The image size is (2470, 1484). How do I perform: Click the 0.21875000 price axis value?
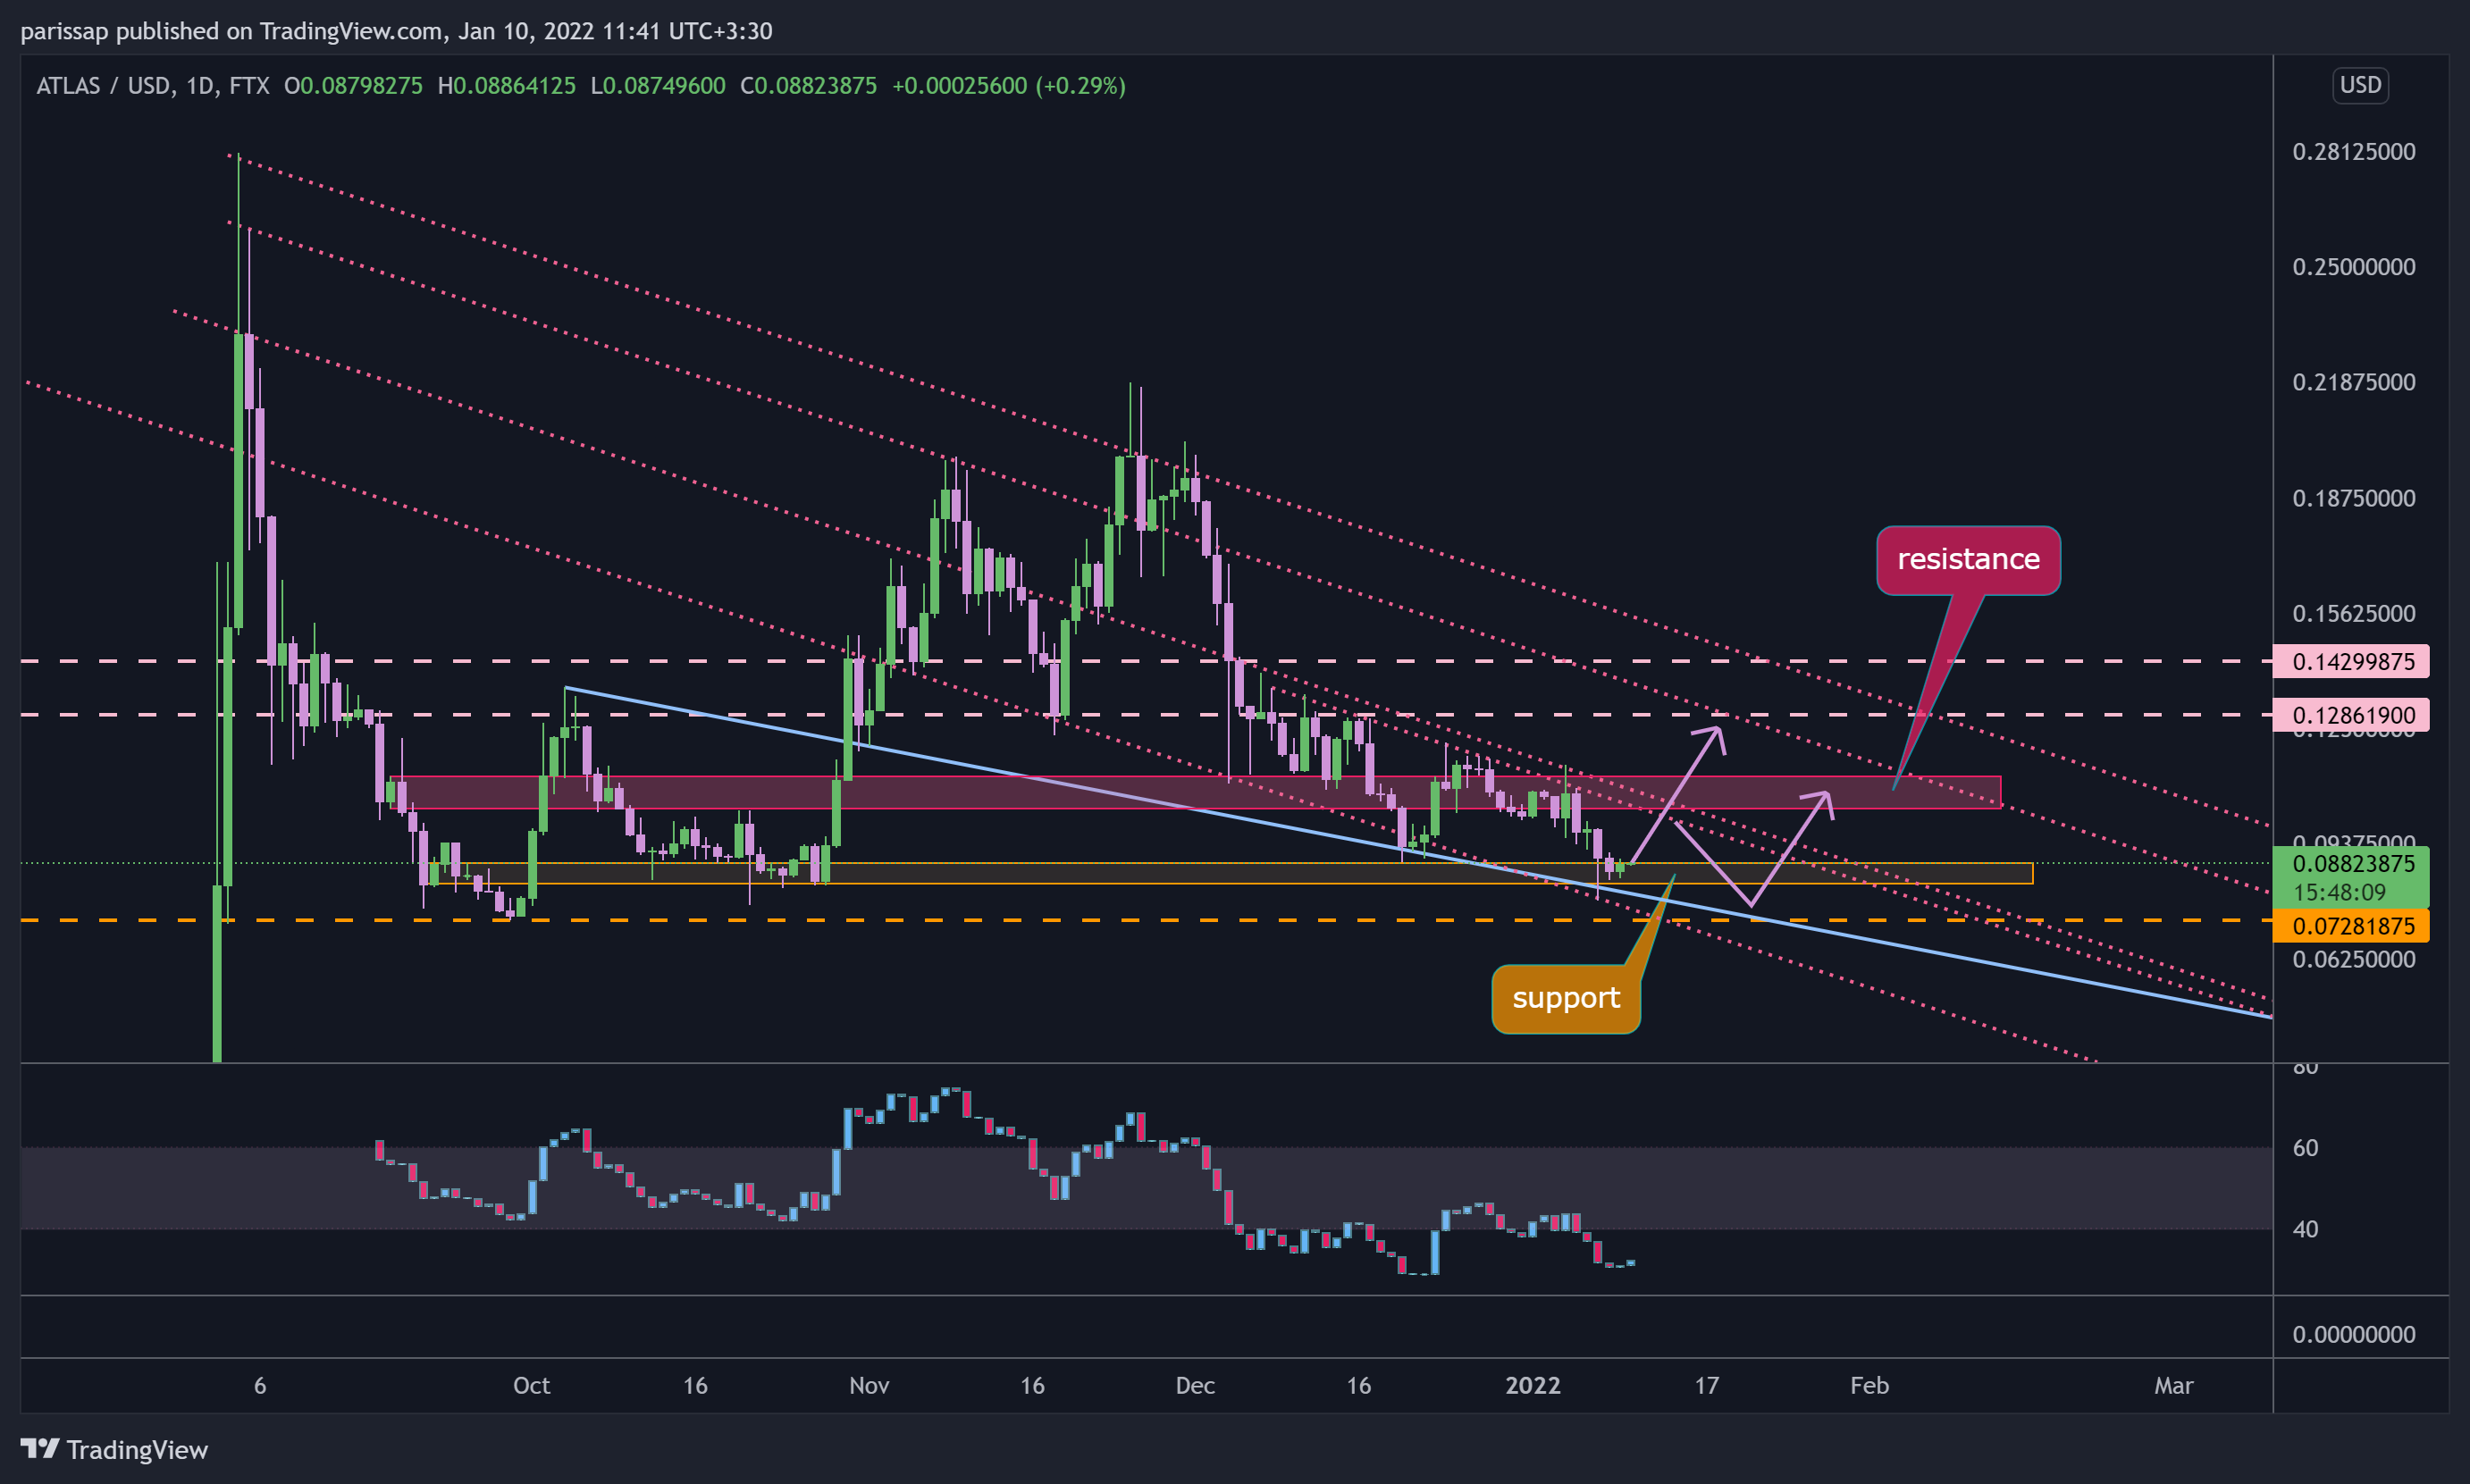pyautogui.click(x=2353, y=382)
